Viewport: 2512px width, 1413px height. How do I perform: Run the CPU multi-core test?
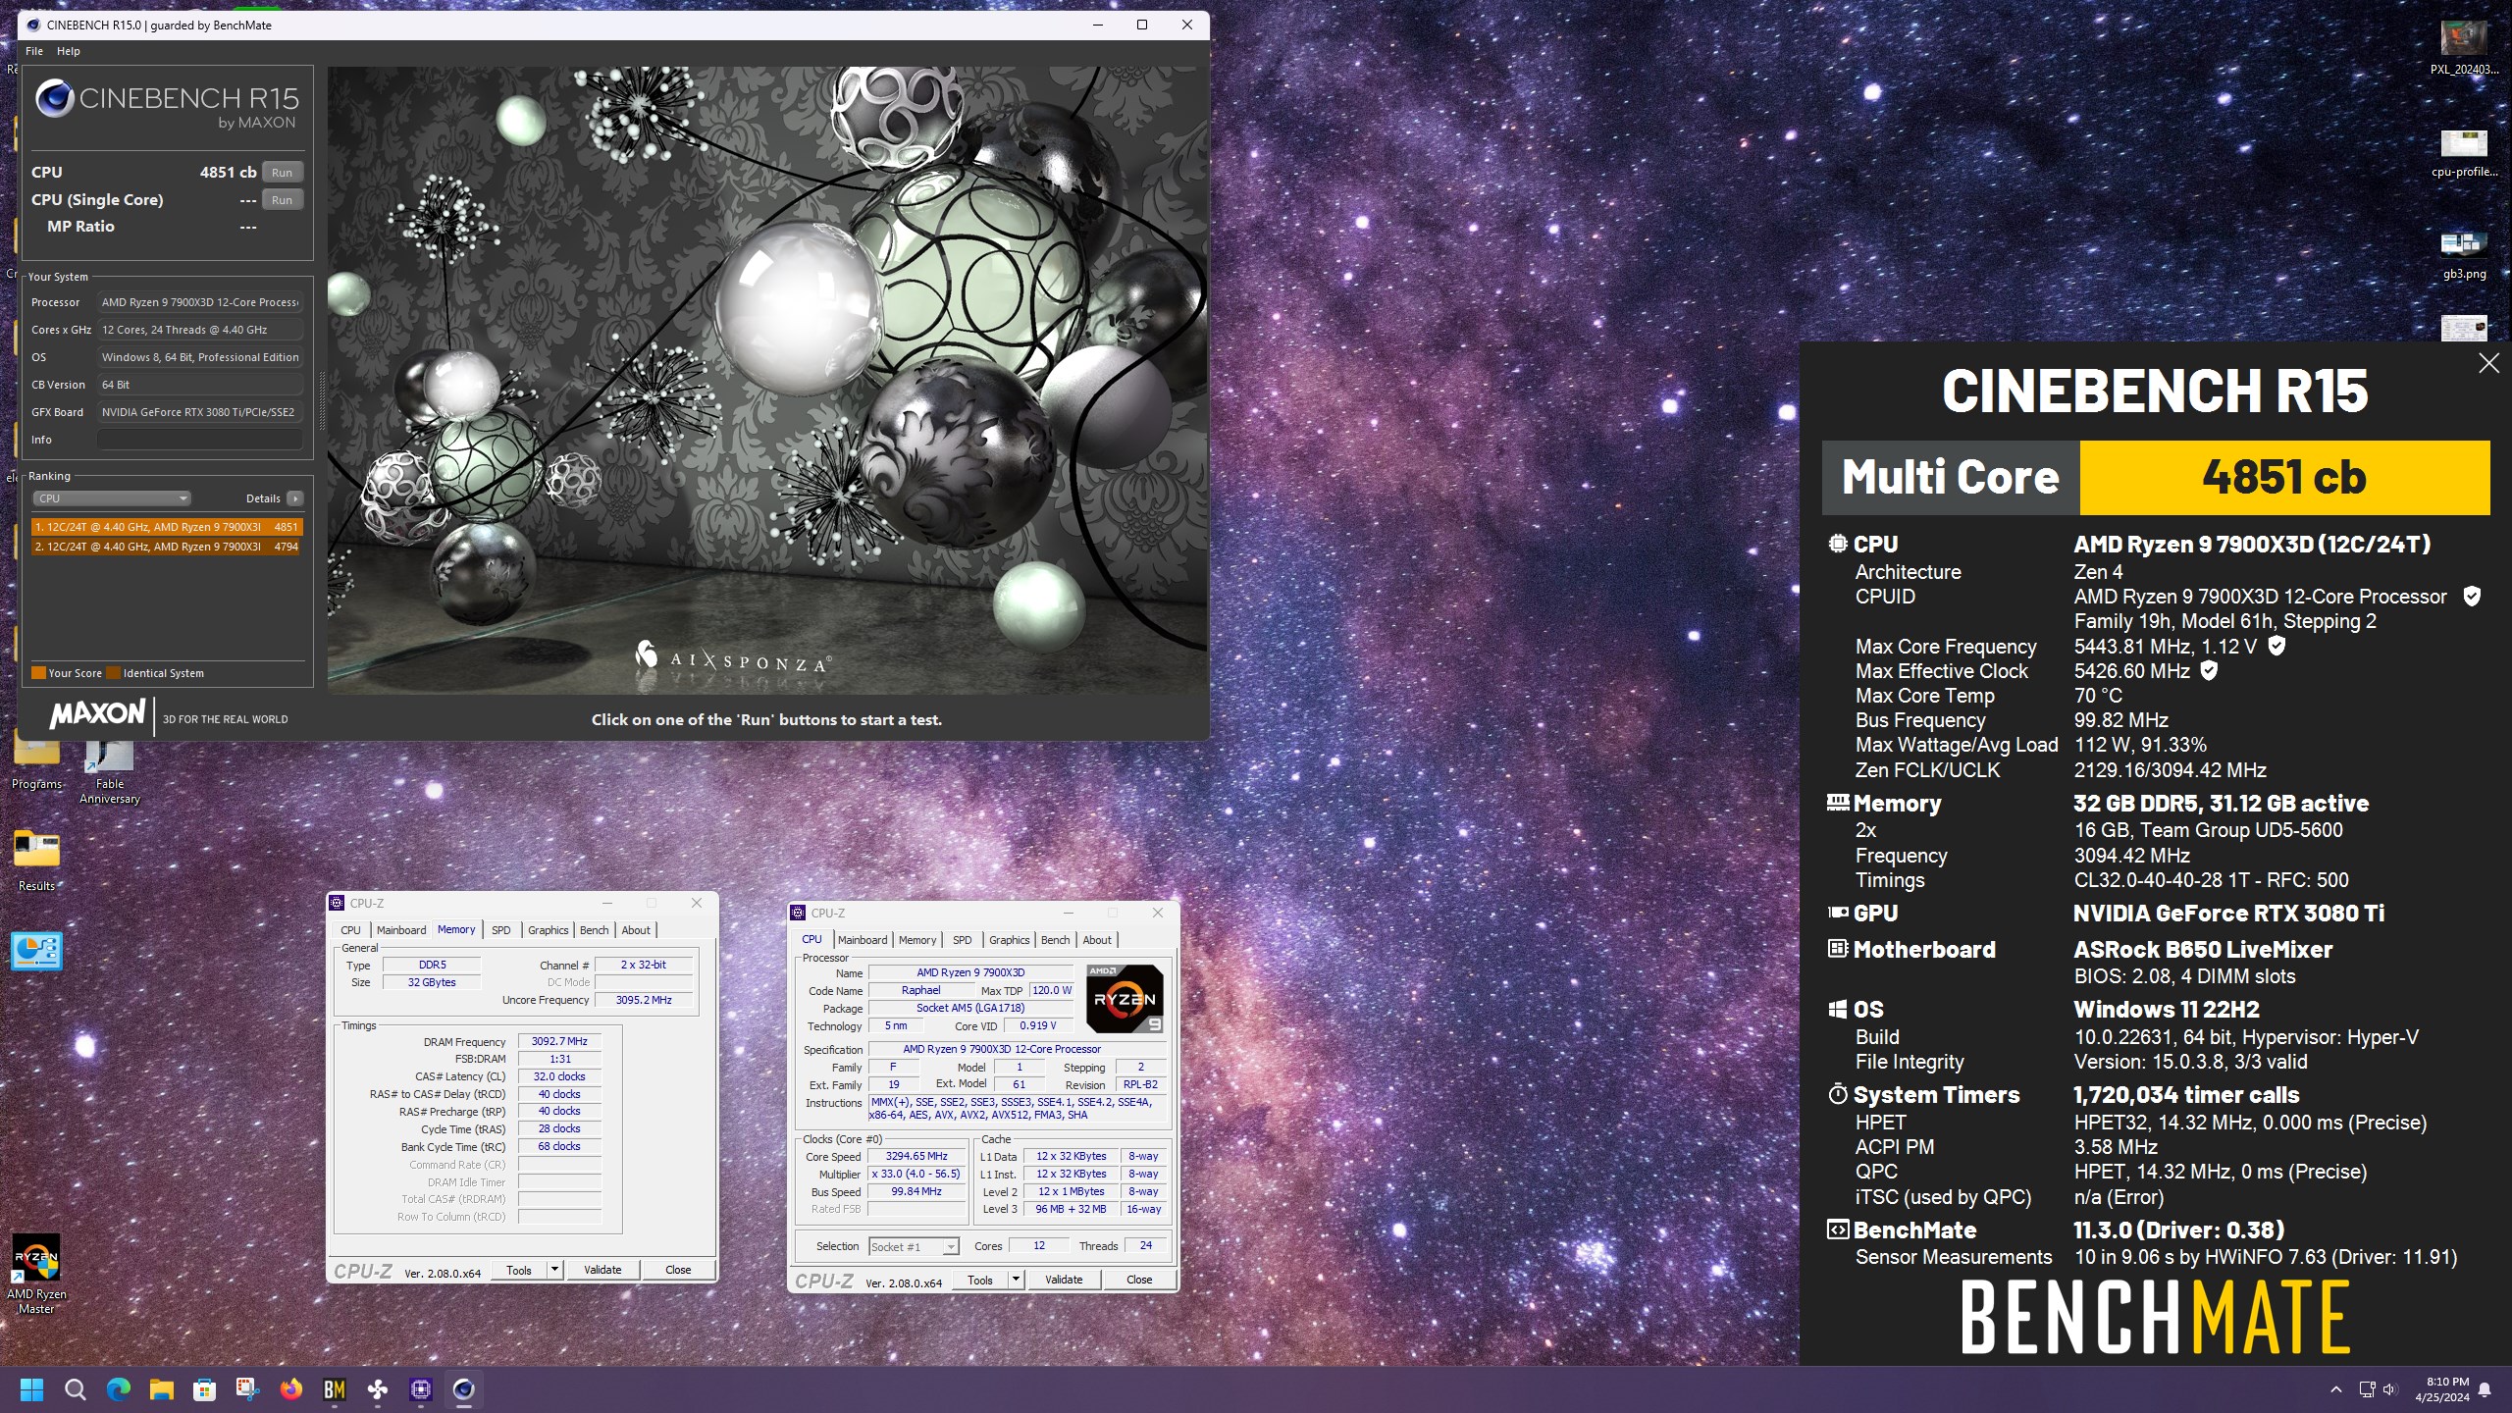(282, 173)
